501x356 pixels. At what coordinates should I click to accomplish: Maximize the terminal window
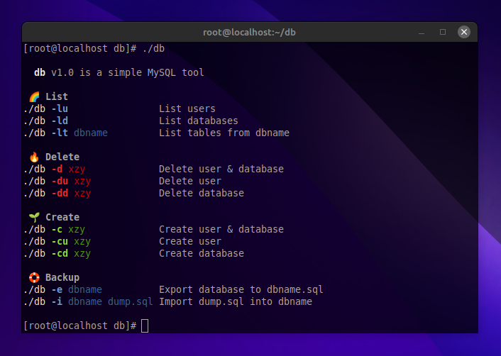(x=444, y=32)
